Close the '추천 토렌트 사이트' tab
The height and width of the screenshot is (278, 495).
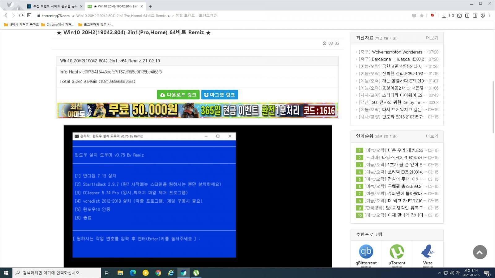(81, 6)
